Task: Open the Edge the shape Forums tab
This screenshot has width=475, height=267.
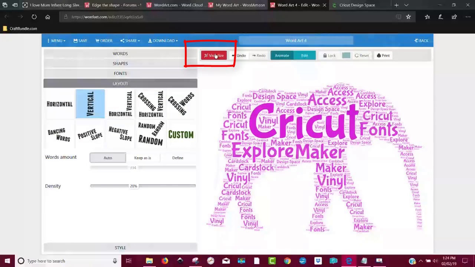Action: (113, 5)
